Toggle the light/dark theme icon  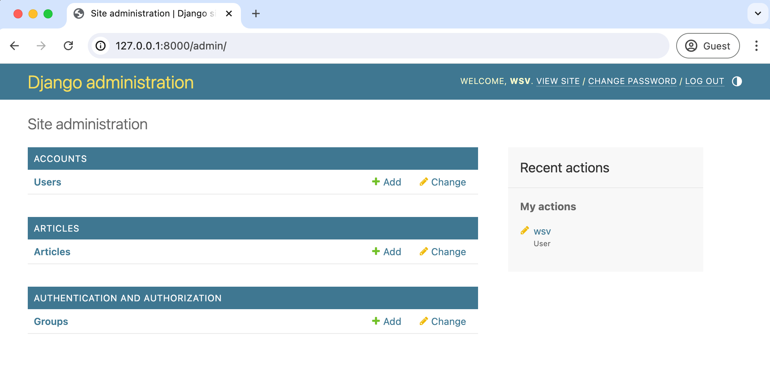737,81
